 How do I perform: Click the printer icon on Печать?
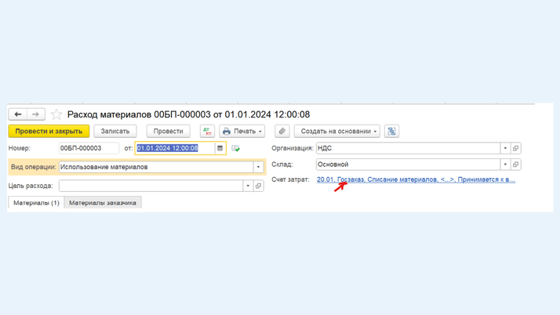(x=227, y=132)
